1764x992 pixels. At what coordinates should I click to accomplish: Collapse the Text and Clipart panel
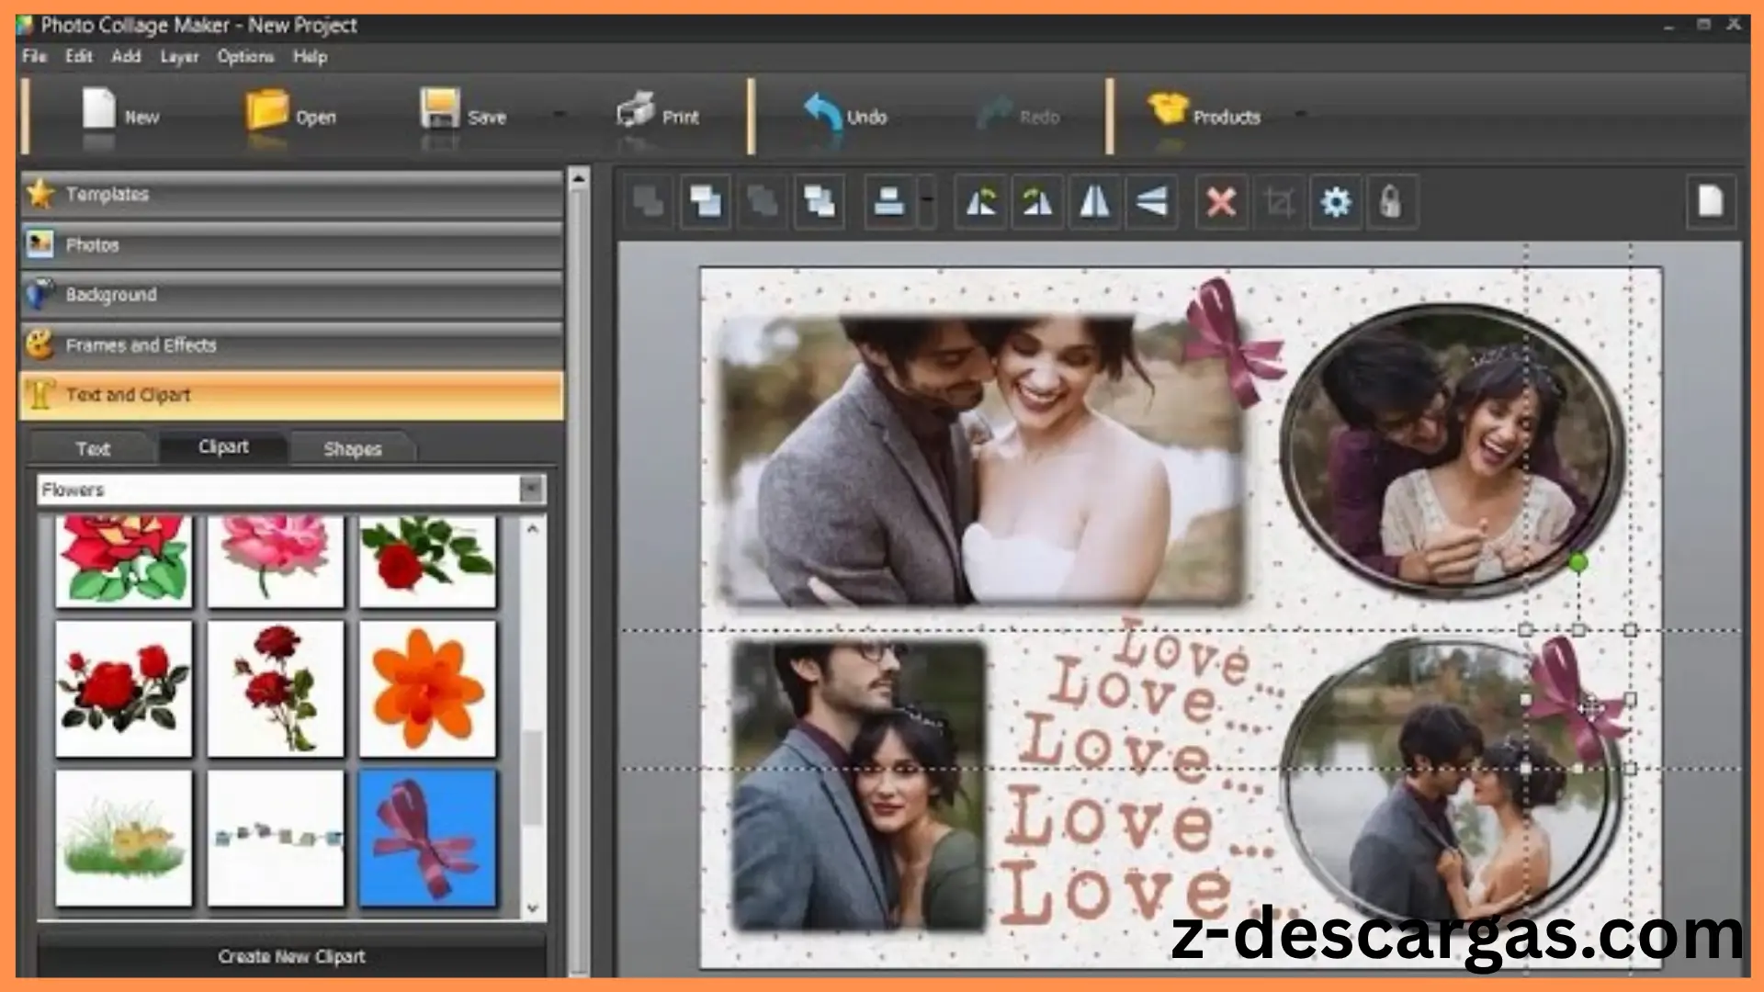pos(291,395)
